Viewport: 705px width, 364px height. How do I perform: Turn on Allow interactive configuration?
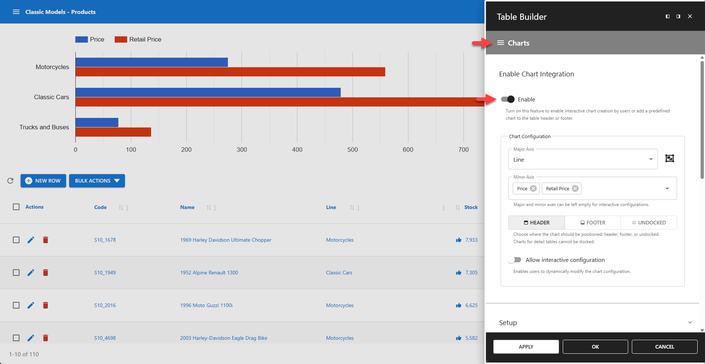515,260
